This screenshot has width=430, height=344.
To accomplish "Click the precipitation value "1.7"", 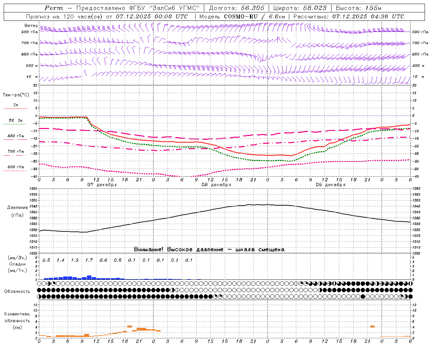I will (89, 260).
